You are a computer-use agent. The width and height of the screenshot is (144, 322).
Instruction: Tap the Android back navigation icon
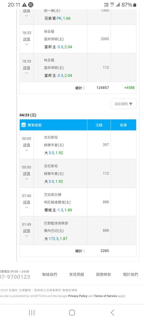pos(112,313)
